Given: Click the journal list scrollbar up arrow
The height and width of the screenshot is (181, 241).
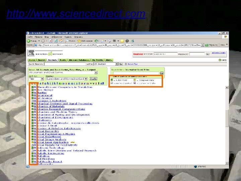Looking at the screenshot, I should click(x=227, y=87).
